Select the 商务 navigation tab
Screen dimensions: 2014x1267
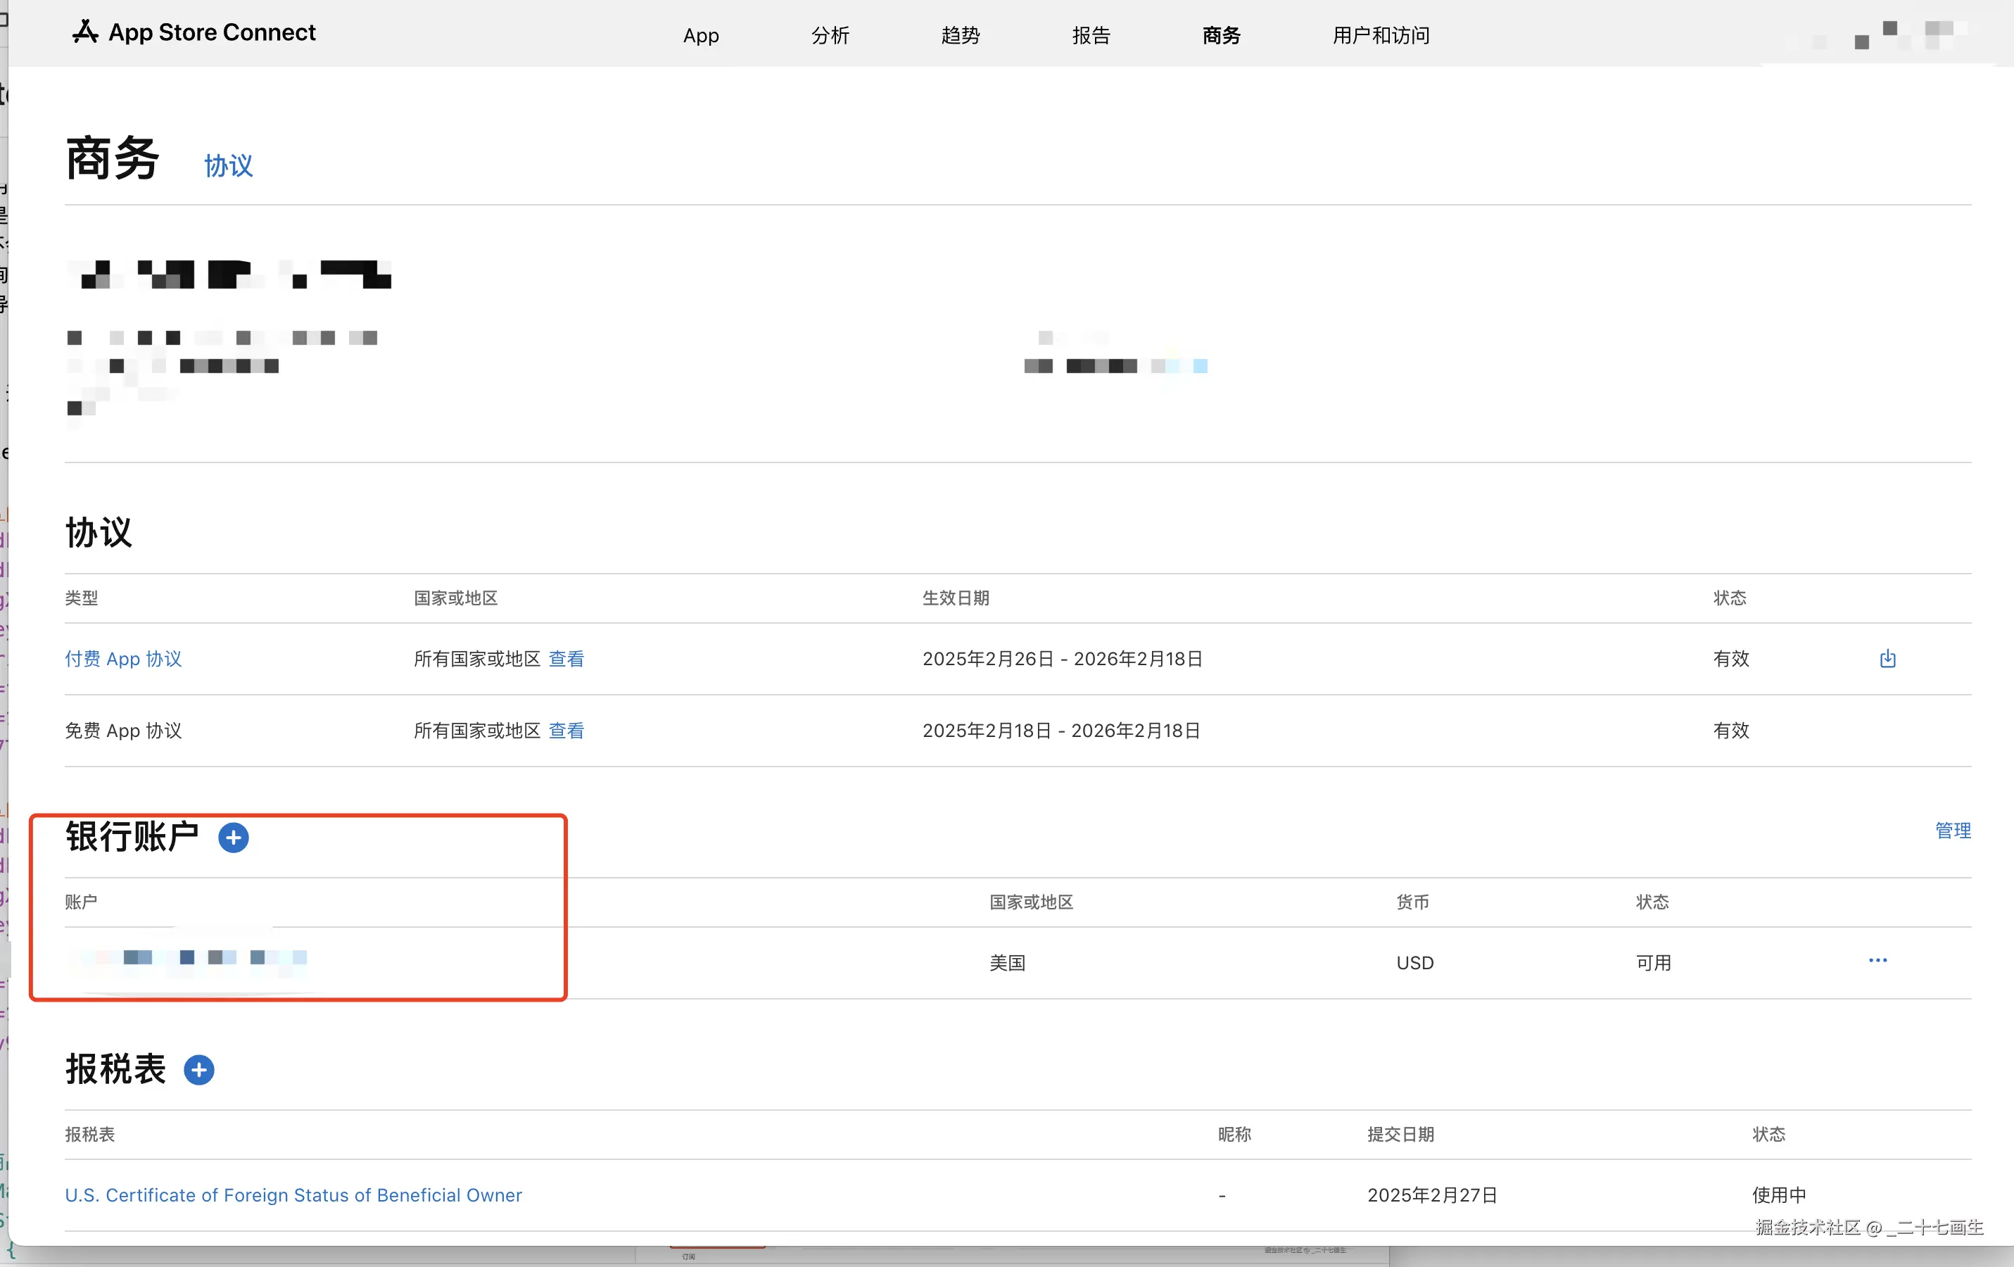coord(1221,35)
